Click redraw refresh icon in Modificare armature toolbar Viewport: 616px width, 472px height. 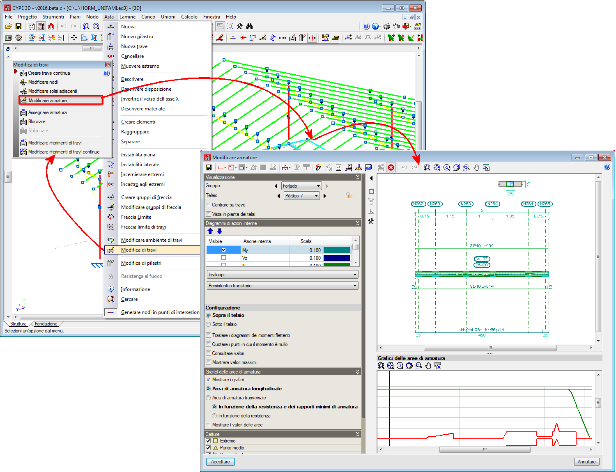coord(457,167)
